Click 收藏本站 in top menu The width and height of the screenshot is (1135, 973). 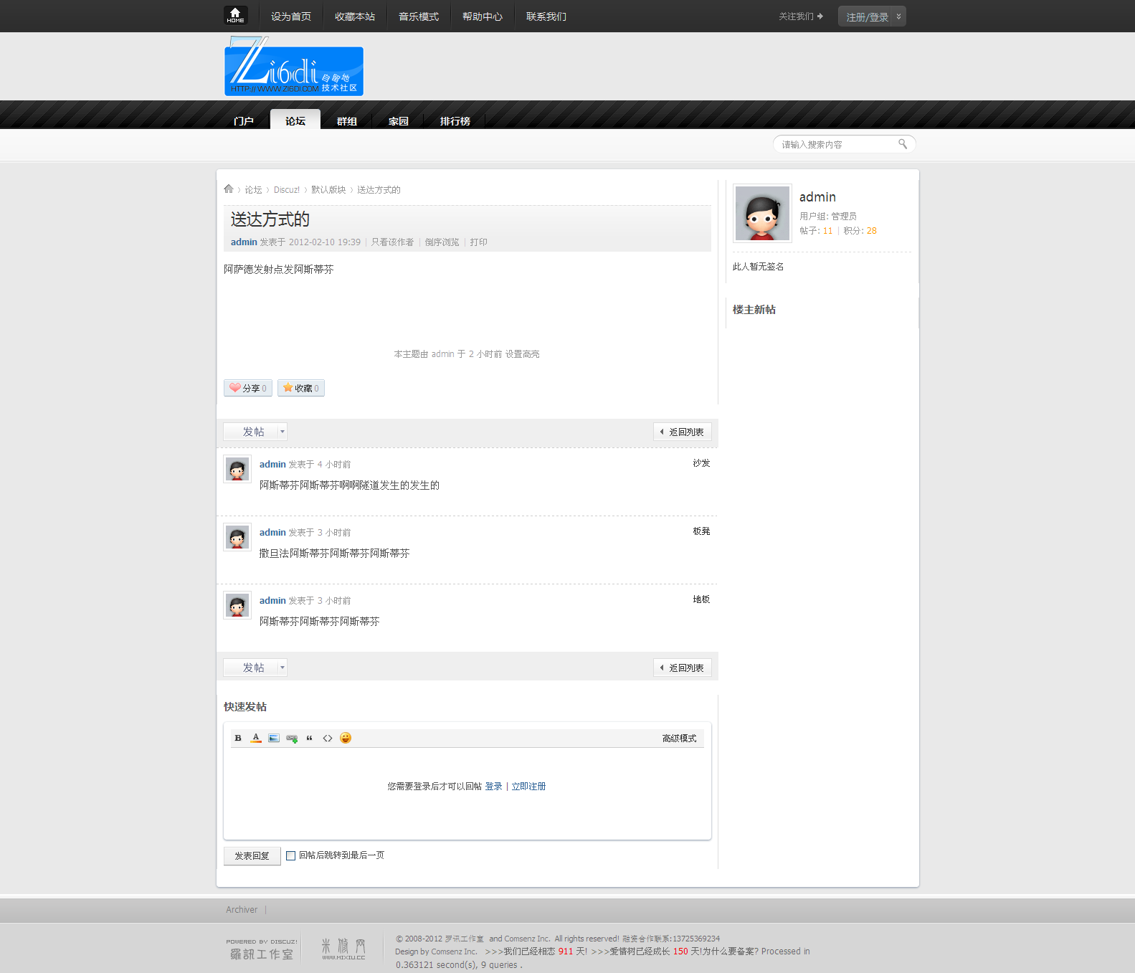pos(355,16)
